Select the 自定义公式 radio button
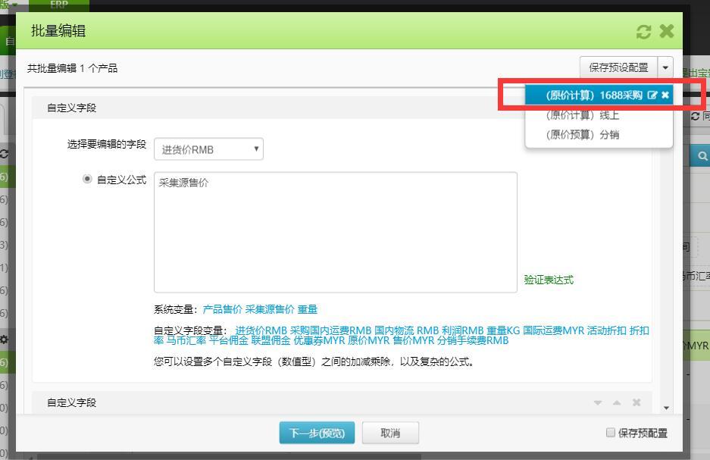Viewport: 710px width, 460px height. coord(87,180)
